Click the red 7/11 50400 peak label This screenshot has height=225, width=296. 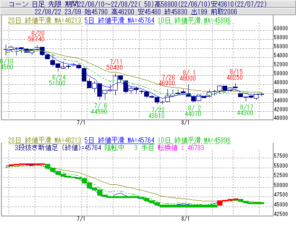pyautogui.click(x=115, y=64)
